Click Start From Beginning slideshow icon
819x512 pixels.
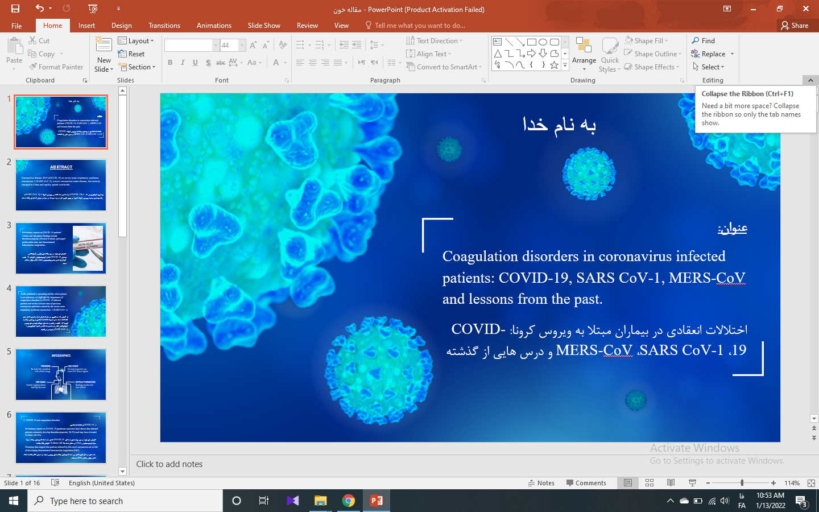tap(93, 9)
